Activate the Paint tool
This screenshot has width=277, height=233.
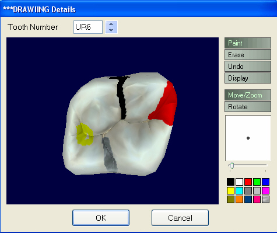248,43
